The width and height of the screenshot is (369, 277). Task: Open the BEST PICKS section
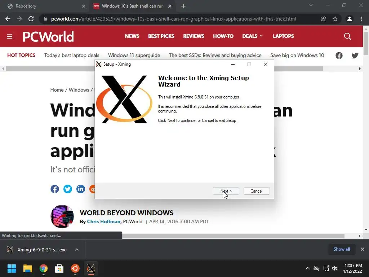coord(161,36)
